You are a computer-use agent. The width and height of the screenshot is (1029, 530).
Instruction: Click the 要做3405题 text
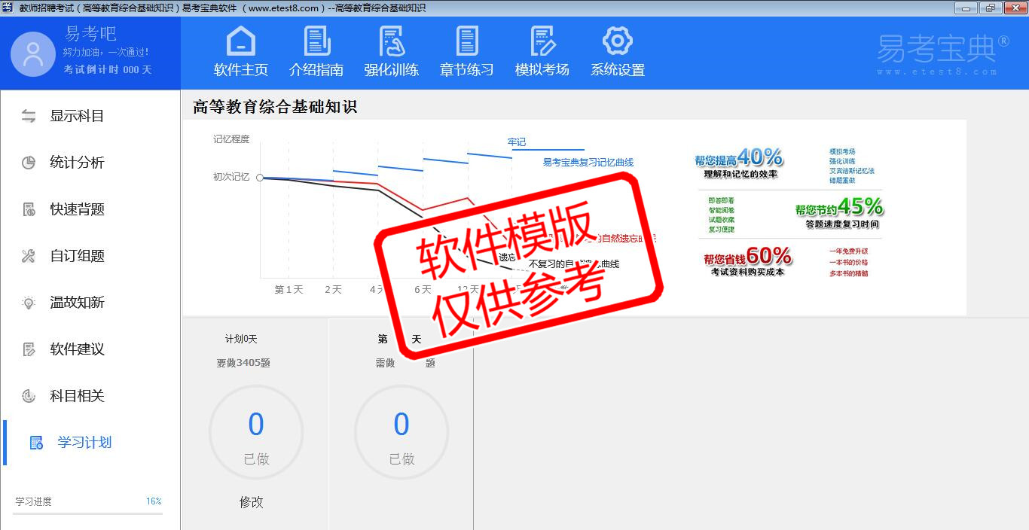243,363
